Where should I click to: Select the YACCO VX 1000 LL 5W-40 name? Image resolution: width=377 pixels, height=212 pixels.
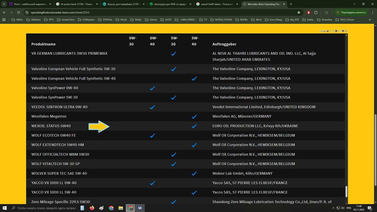tap(54, 192)
